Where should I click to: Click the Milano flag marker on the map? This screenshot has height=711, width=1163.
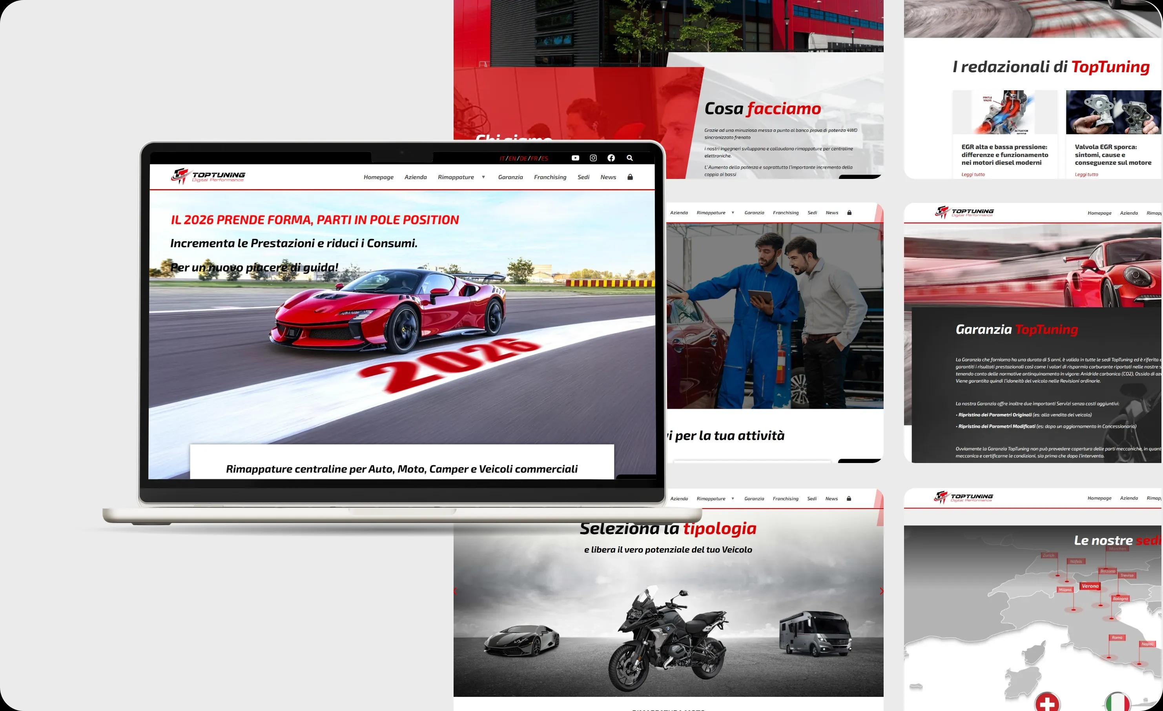click(1065, 590)
